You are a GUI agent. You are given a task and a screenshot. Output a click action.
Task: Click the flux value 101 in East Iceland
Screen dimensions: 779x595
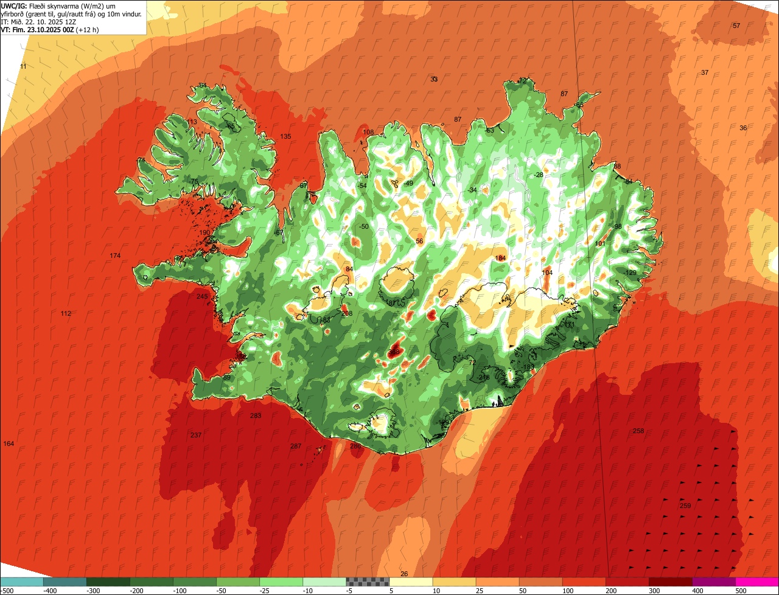[x=600, y=243]
